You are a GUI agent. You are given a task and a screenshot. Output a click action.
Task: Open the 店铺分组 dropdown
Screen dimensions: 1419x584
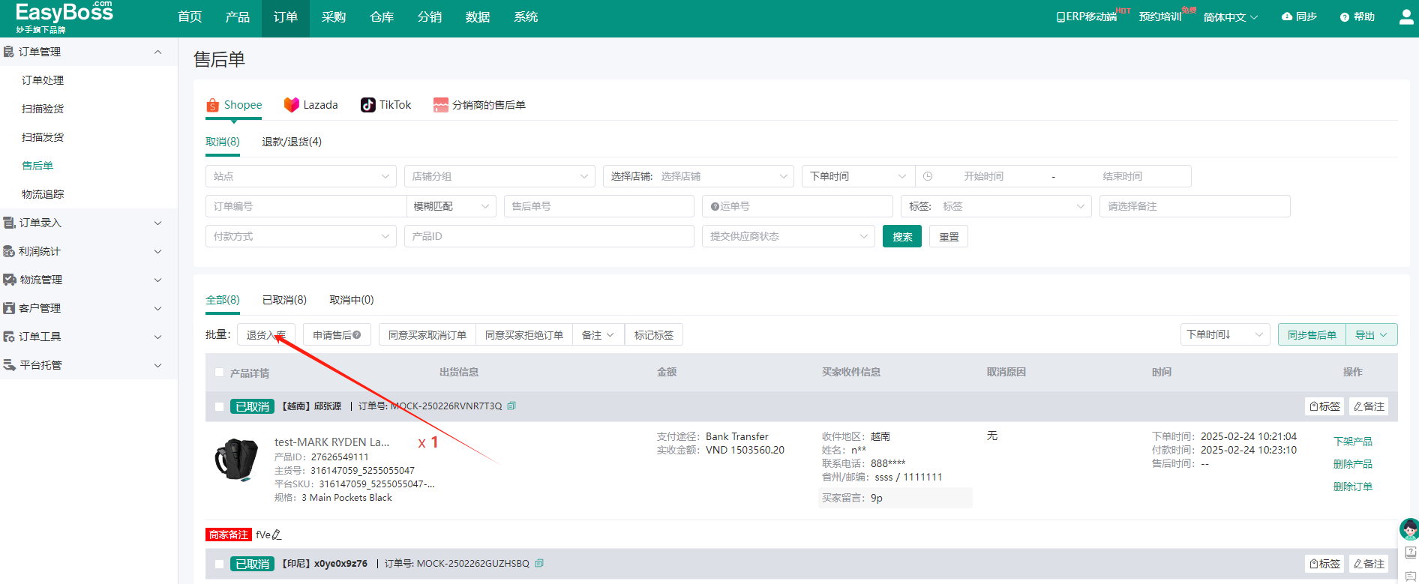click(x=499, y=176)
